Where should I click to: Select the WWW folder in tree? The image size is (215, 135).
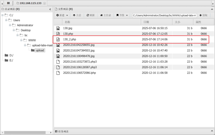click(32, 40)
